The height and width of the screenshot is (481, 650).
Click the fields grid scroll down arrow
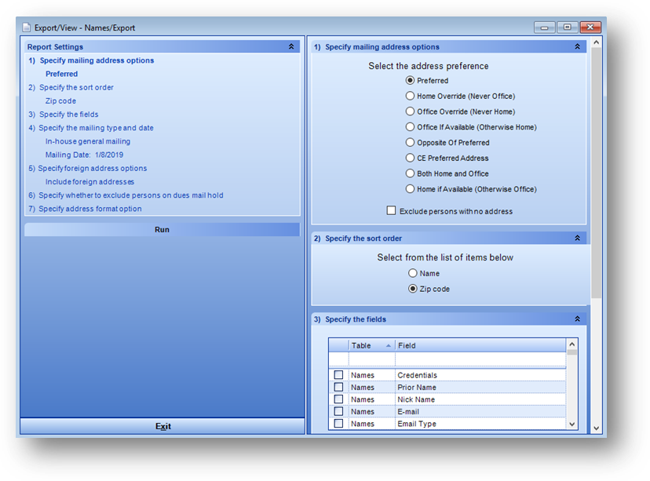click(x=572, y=424)
